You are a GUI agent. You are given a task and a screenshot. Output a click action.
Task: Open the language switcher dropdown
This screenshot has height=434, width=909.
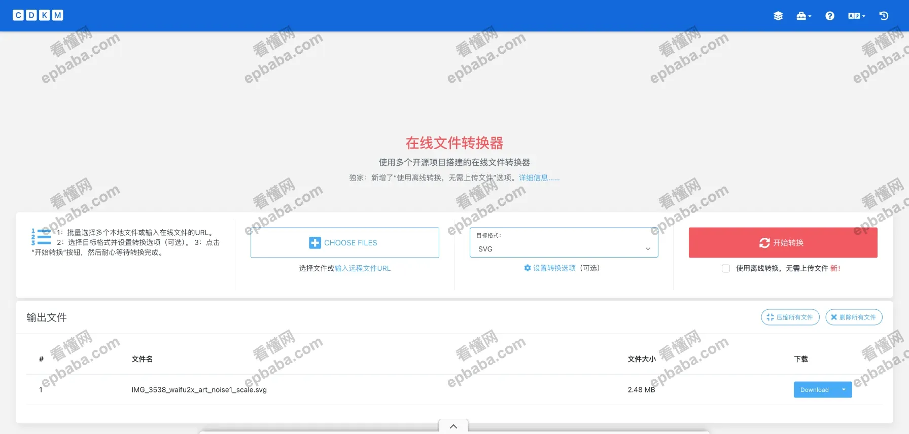click(857, 16)
